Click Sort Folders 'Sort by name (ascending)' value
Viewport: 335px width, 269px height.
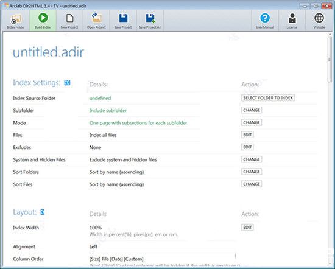[116, 172]
